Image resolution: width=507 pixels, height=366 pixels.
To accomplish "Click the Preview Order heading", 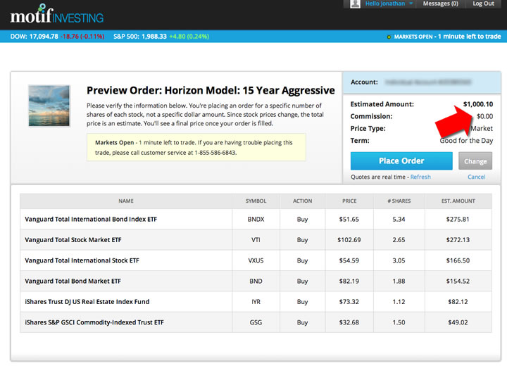I will [211, 90].
